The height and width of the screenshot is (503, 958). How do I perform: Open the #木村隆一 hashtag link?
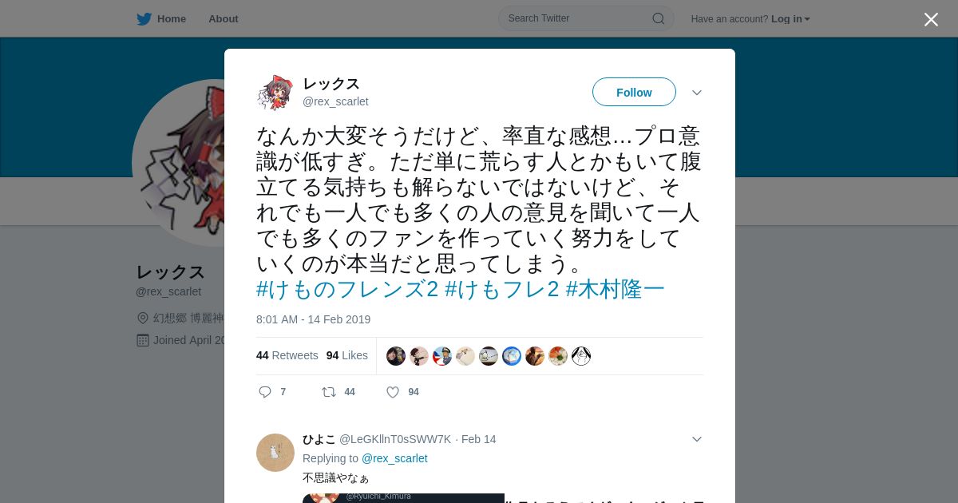click(616, 289)
